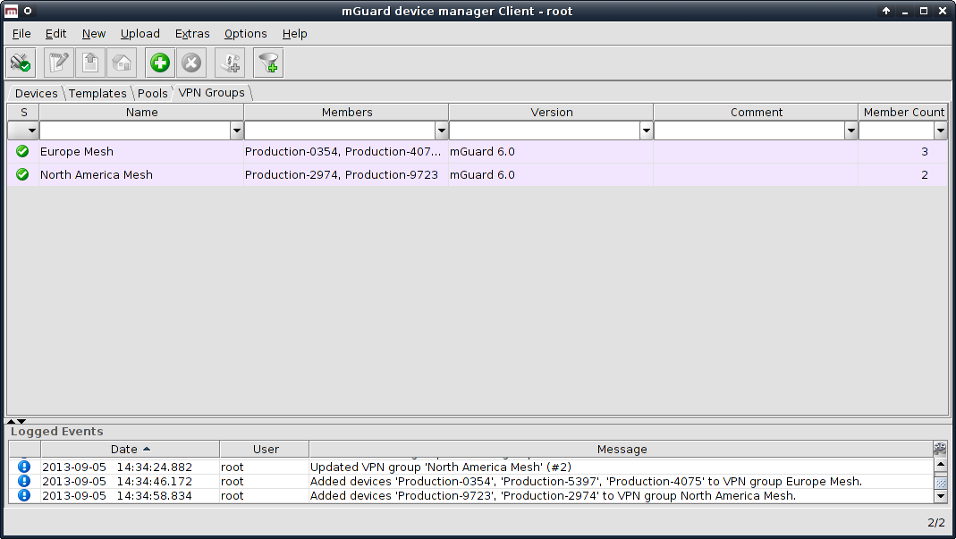Click info icon of 14:34:58.834 event
Viewport: 956px width, 539px height.
pos(24,495)
